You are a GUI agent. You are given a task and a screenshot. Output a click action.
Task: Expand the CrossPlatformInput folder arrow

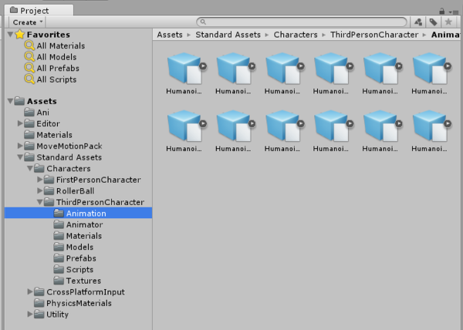(30, 291)
